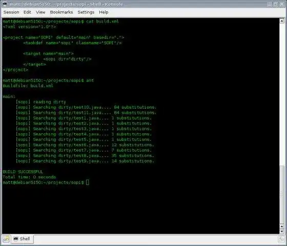Open the Settings menu
Image resolution: width=287 pixels, height=246 pixels.
click(x=86, y=12)
